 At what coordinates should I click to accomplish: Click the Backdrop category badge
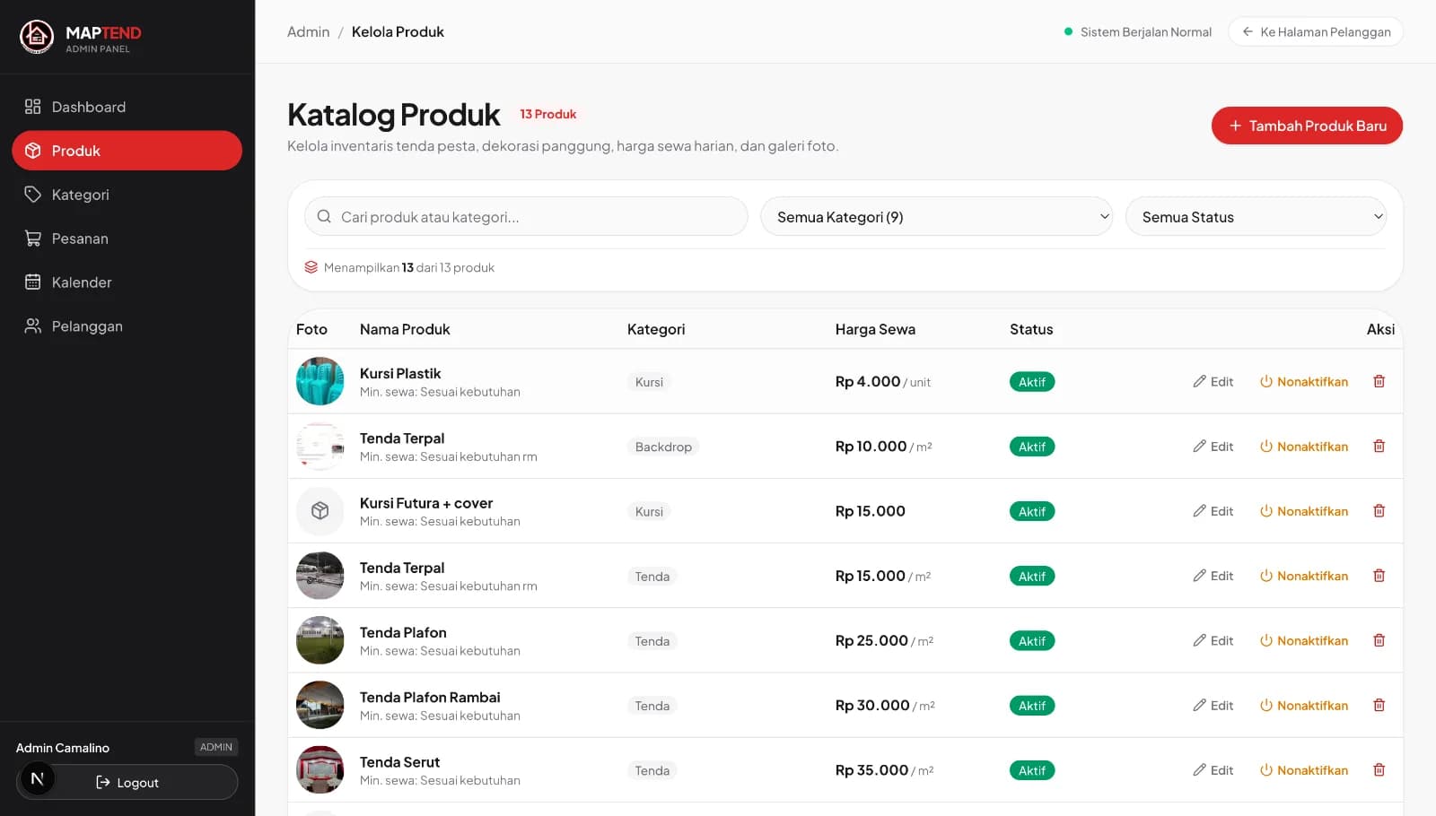click(663, 447)
